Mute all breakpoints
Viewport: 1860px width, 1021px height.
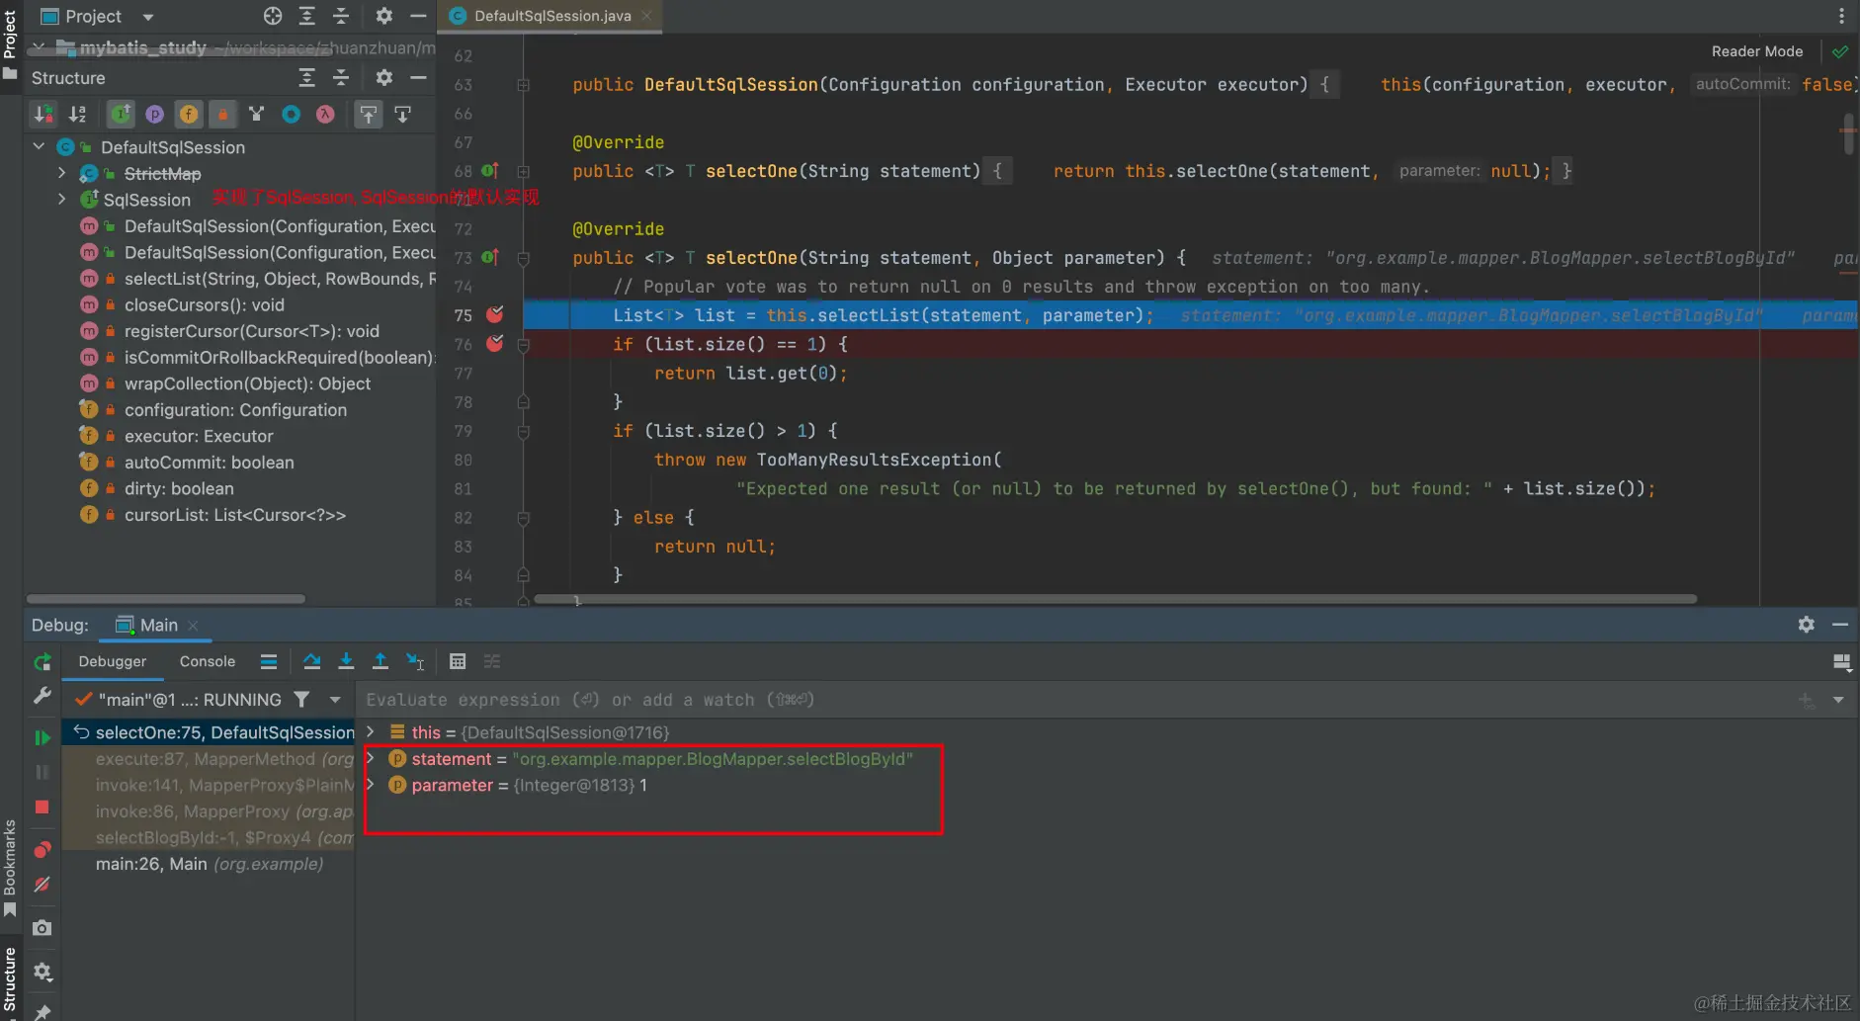42,885
